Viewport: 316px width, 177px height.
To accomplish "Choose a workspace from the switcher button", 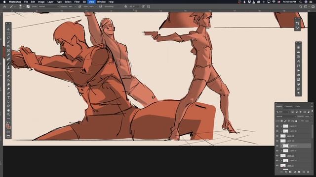I will click(x=306, y=6).
